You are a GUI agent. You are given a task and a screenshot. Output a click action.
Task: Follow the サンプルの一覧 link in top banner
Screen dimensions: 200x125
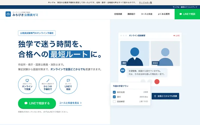pos(145,3)
